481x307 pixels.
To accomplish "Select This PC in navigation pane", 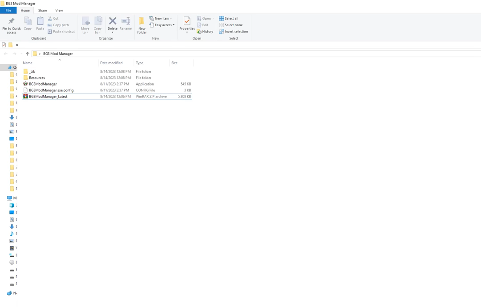I will coord(9,198).
